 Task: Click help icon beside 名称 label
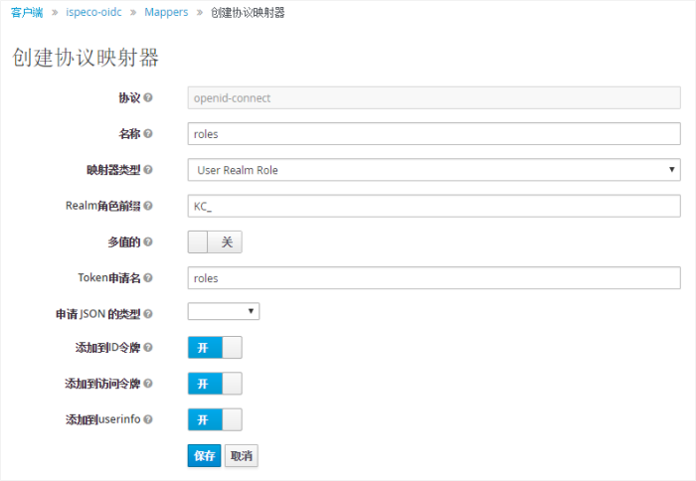coord(148,134)
